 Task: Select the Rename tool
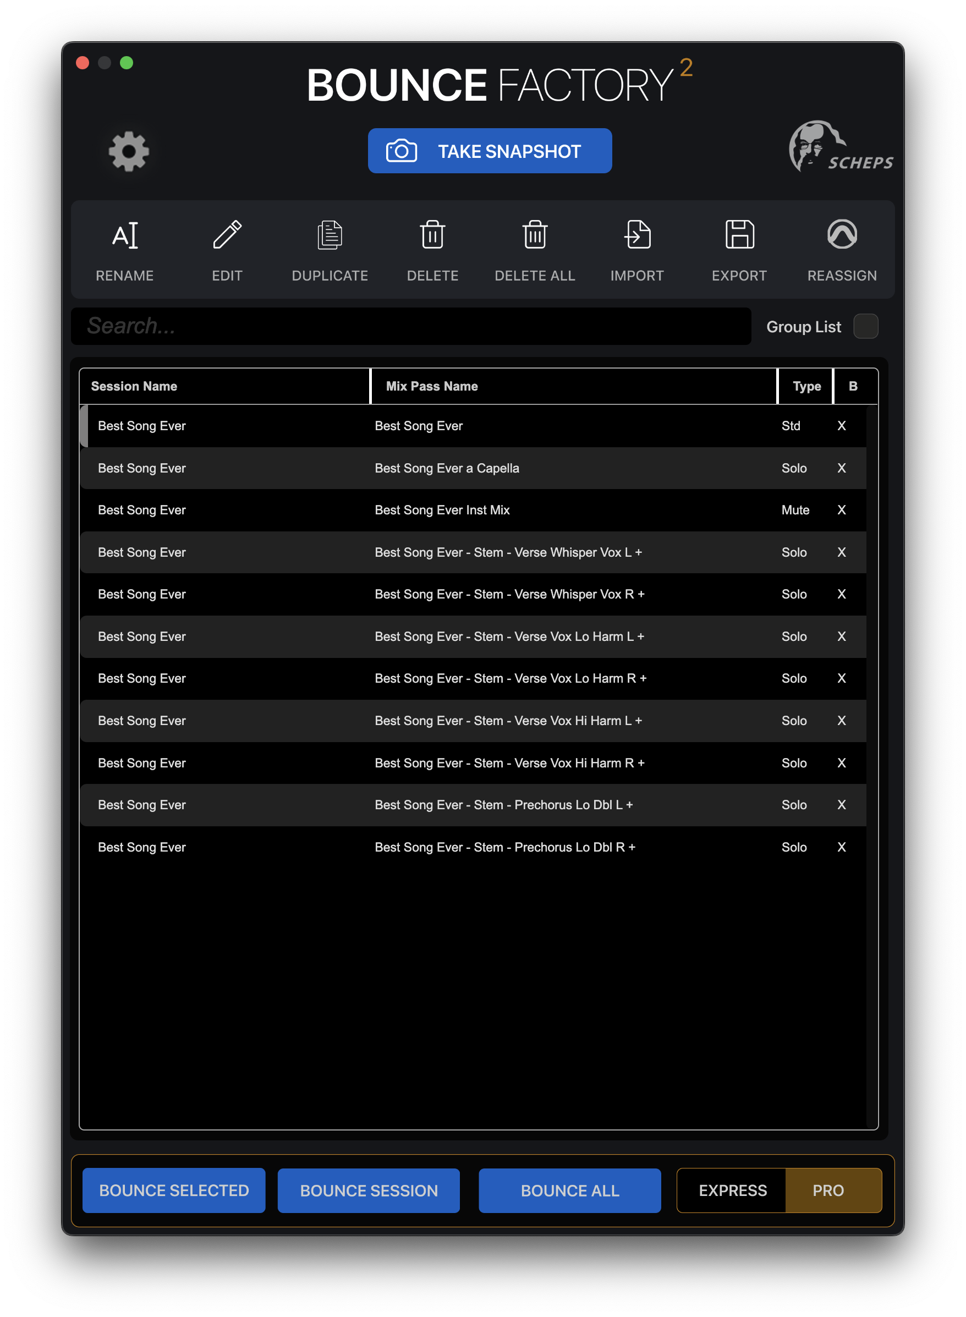pyautogui.click(x=124, y=249)
